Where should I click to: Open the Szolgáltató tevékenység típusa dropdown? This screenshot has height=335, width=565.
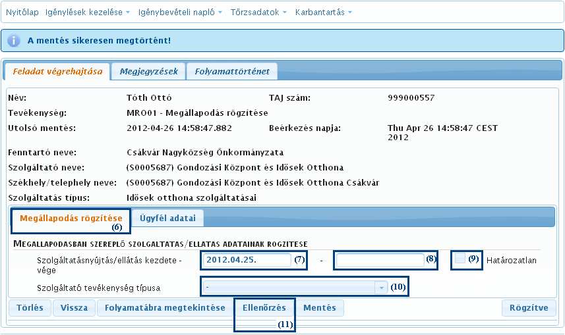295,287
